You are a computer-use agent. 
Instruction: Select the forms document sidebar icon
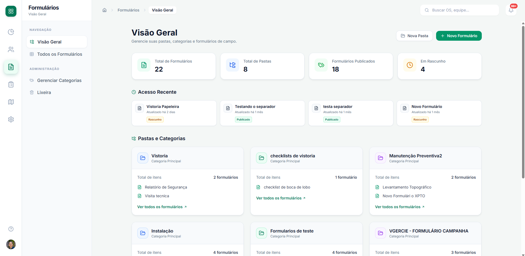tap(11, 67)
